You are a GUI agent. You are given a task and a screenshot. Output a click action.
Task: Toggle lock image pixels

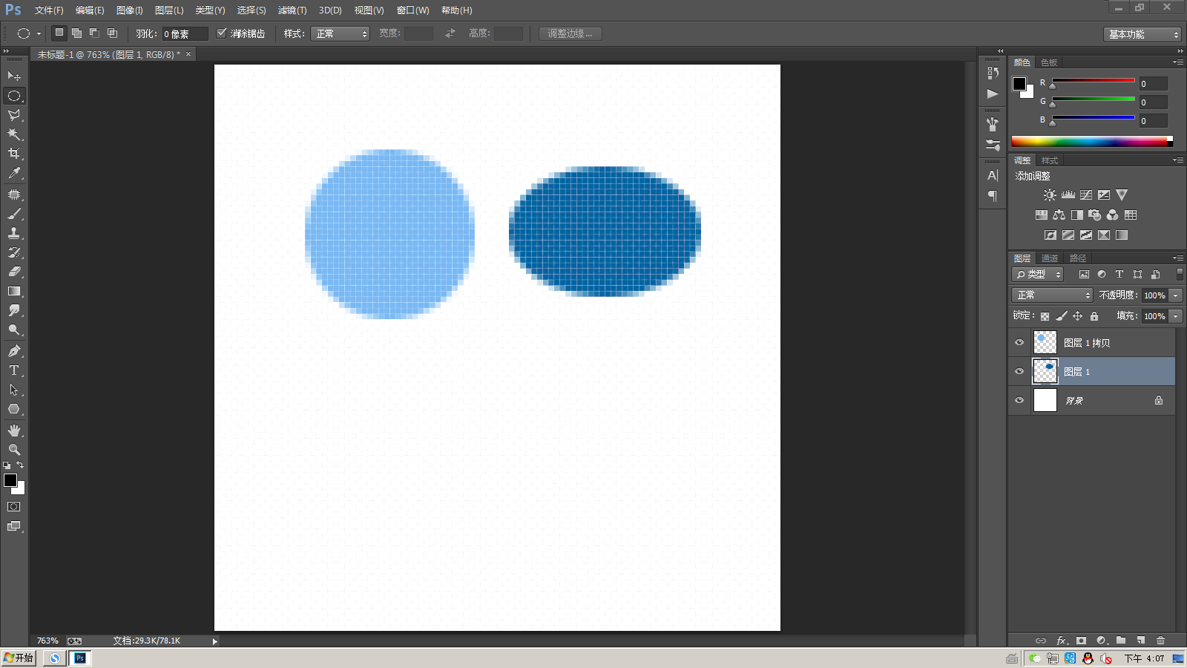pos(1062,316)
